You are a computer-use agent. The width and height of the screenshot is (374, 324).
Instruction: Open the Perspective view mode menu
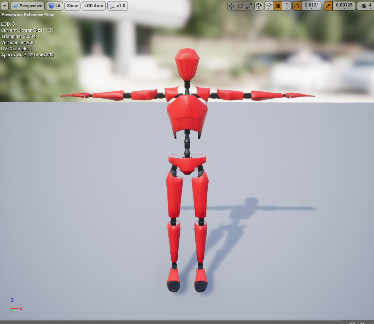(x=28, y=6)
